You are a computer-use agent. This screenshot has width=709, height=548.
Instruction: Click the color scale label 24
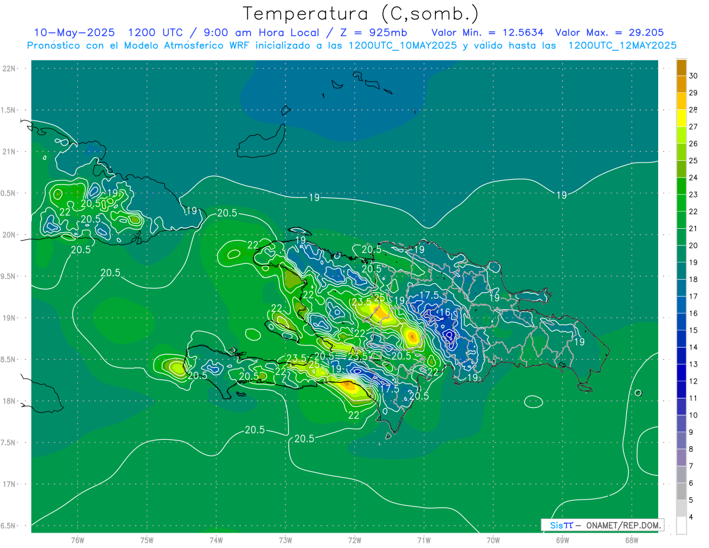tap(694, 178)
